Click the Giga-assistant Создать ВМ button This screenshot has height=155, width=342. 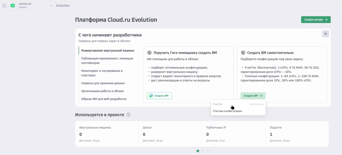(159, 96)
